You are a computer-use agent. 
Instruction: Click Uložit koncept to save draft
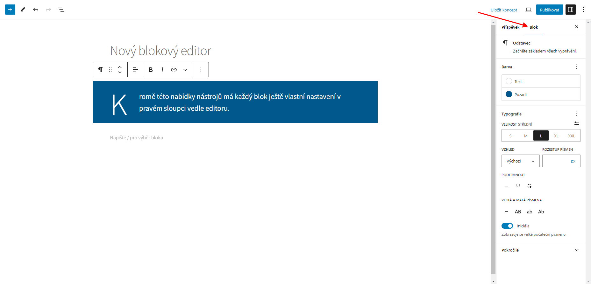point(504,10)
